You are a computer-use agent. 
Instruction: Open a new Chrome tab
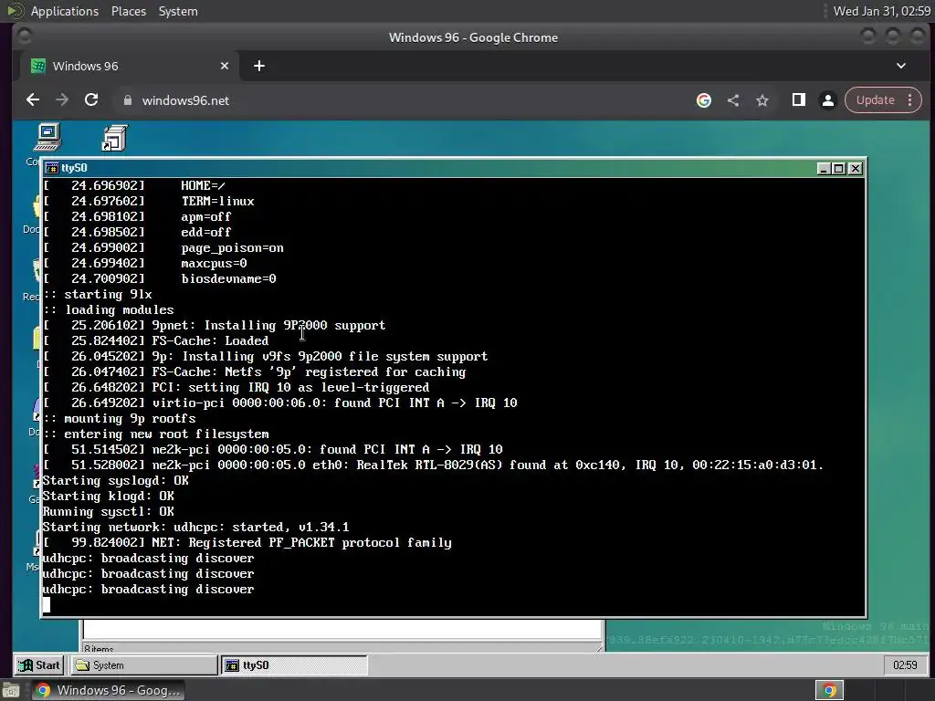pyautogui.click(x=258, y=66)
